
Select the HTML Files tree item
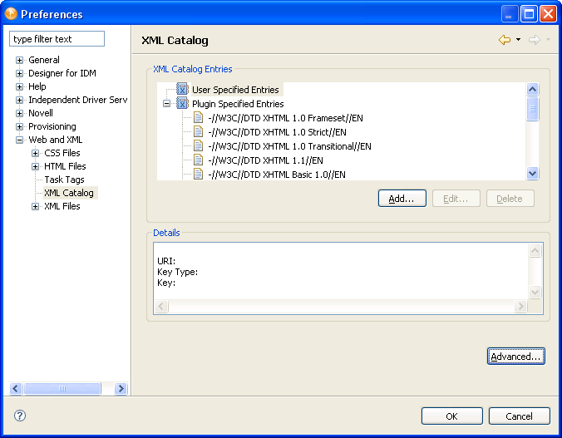point(65,166)
